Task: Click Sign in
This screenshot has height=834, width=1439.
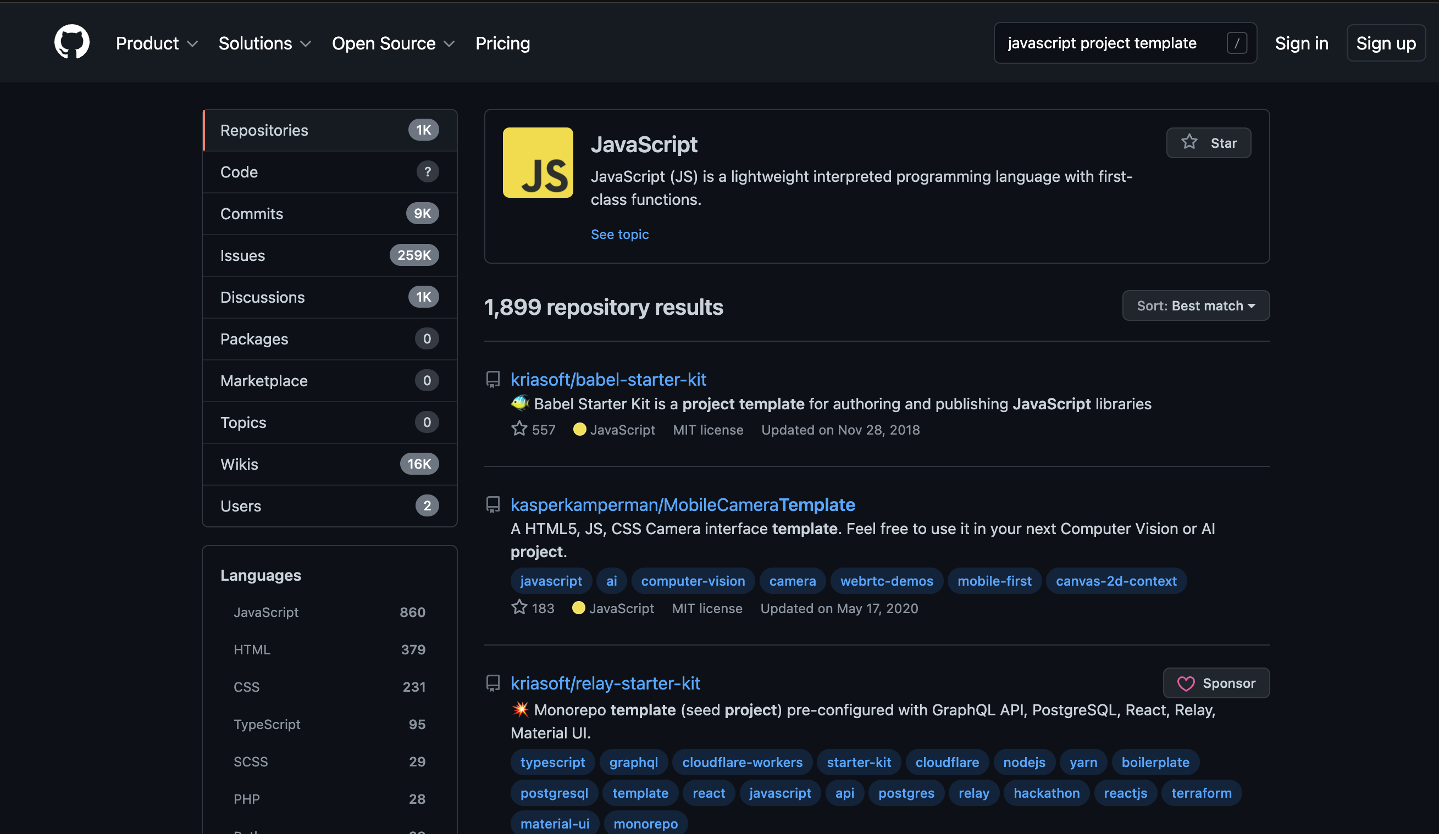Action: 1301,43
